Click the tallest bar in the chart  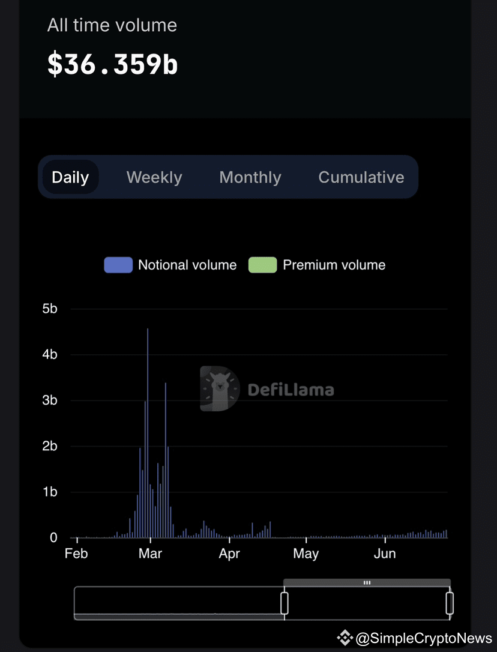click(x=148, y=432)
